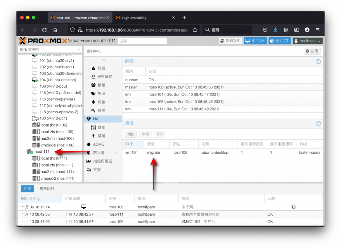Click the 編輯 edit resource button
This screenshot has width=341, height=248.
145,134
